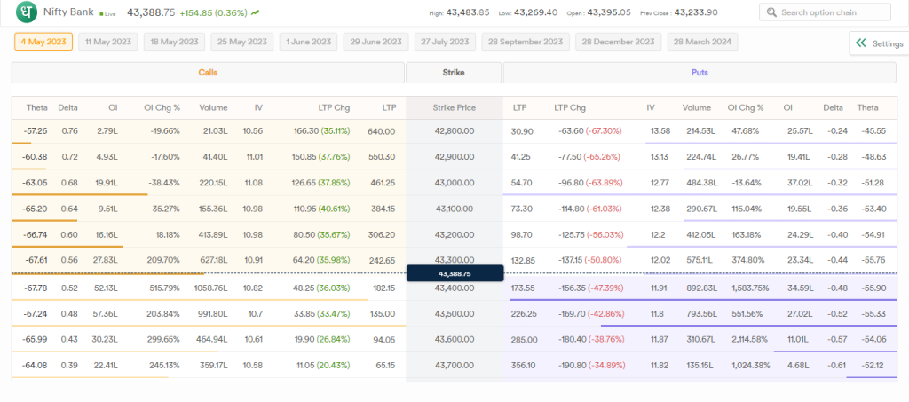Click put LTP 356.10
Viewport: 909px width, 402px height.
pos(524,365)
